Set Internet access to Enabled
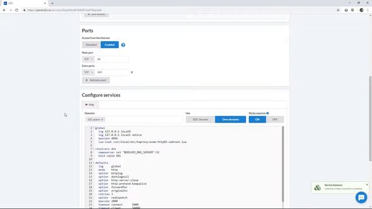The width and height of the screenshot is (372, 209). point(110,45)
